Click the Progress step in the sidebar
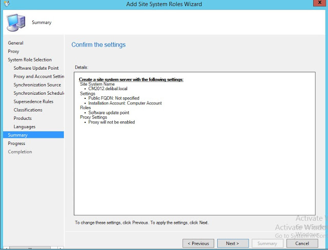Viewport: 328px width, 250px height. point(17,143)
